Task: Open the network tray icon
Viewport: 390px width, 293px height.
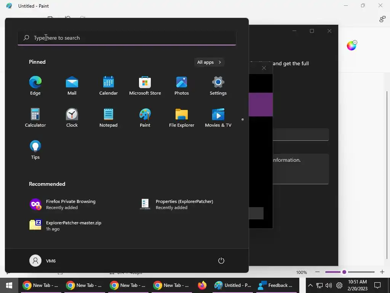Action: (320, 285)
